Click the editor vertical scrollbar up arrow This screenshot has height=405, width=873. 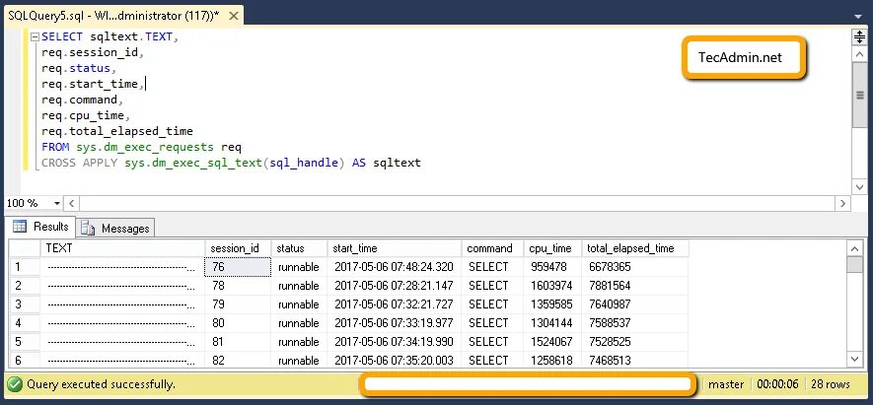point(859,54)
